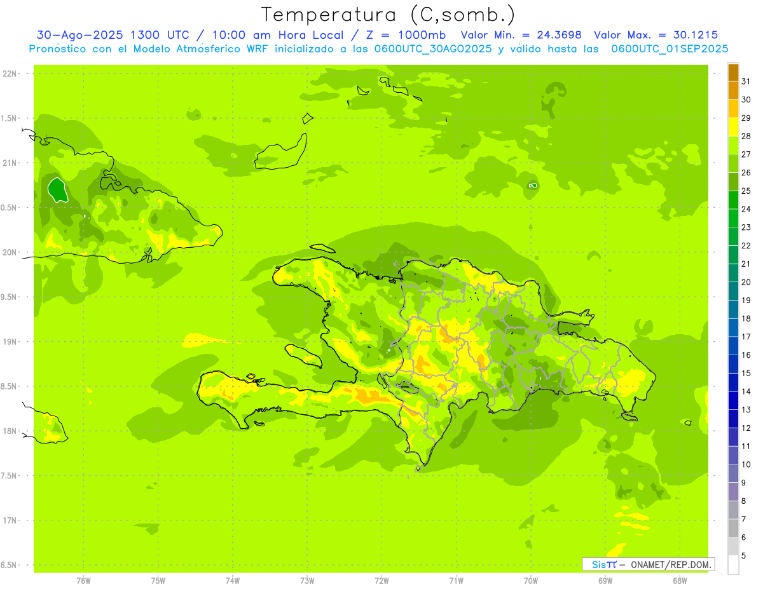
Task: Pick gray legend swatch between 6 and 7
Action: click(x=733, y=529)
